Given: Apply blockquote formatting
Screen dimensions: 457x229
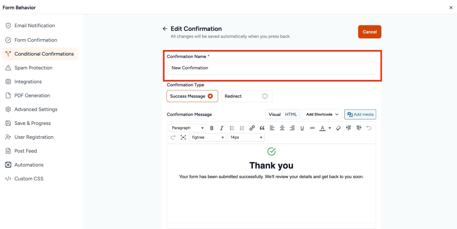Looking at the screenshot, I should [262, 128].
